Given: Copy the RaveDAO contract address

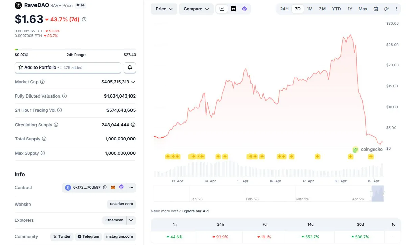Looking at the screenshot, I should click(105, 187).
